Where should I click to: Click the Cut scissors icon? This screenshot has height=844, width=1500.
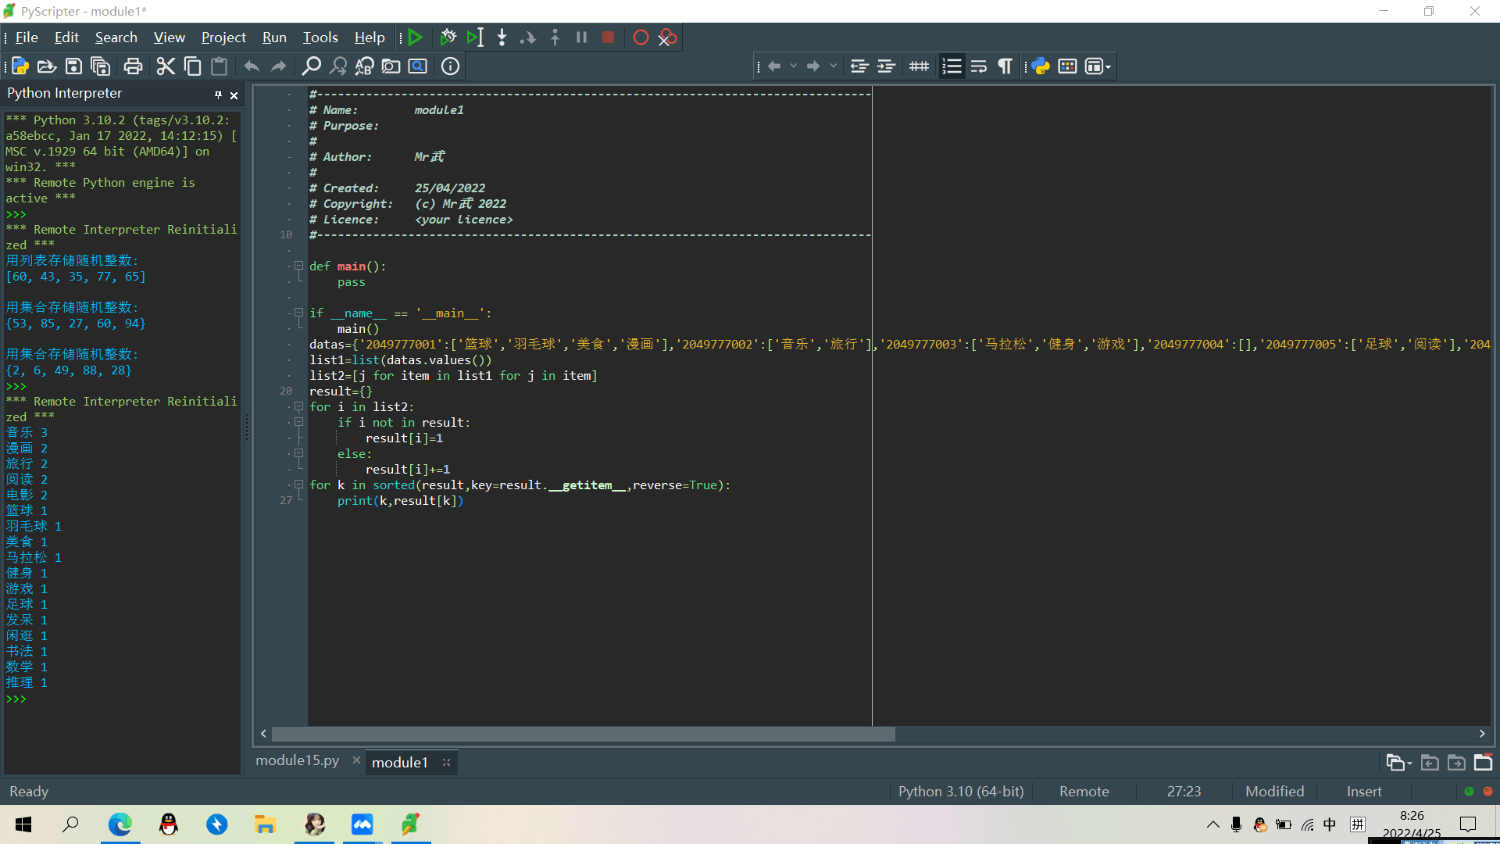coord(166,66)
